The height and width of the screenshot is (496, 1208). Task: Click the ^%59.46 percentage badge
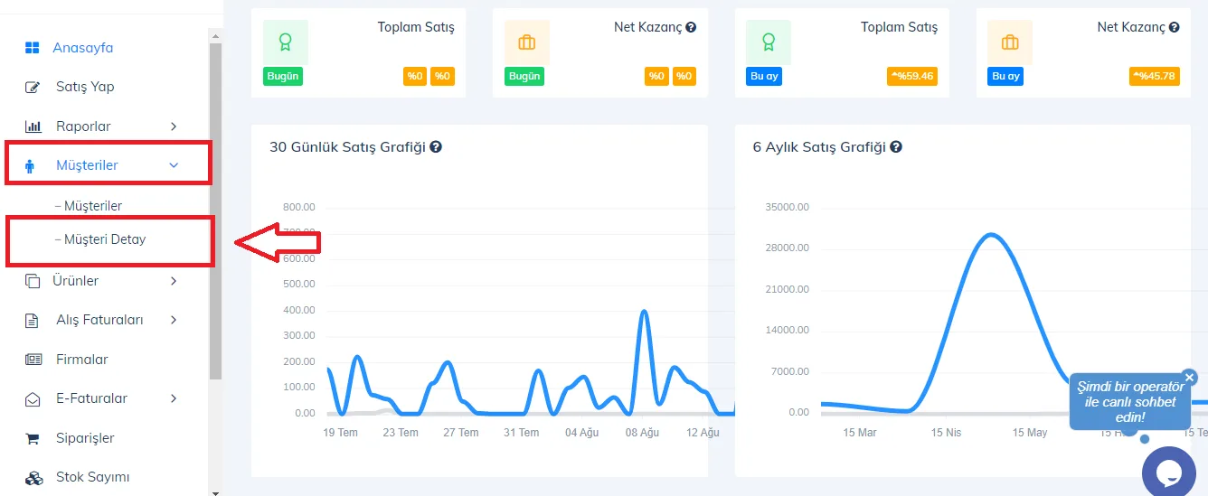912,77
